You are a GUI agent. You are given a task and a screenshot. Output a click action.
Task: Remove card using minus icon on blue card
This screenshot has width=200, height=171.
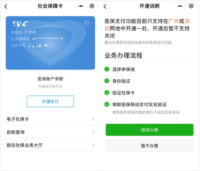coord(87,23)
